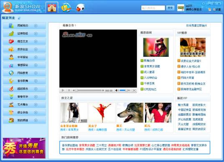Click the 艺术舞台 channel icon
The image size is (224, 162).
[11, 105]
